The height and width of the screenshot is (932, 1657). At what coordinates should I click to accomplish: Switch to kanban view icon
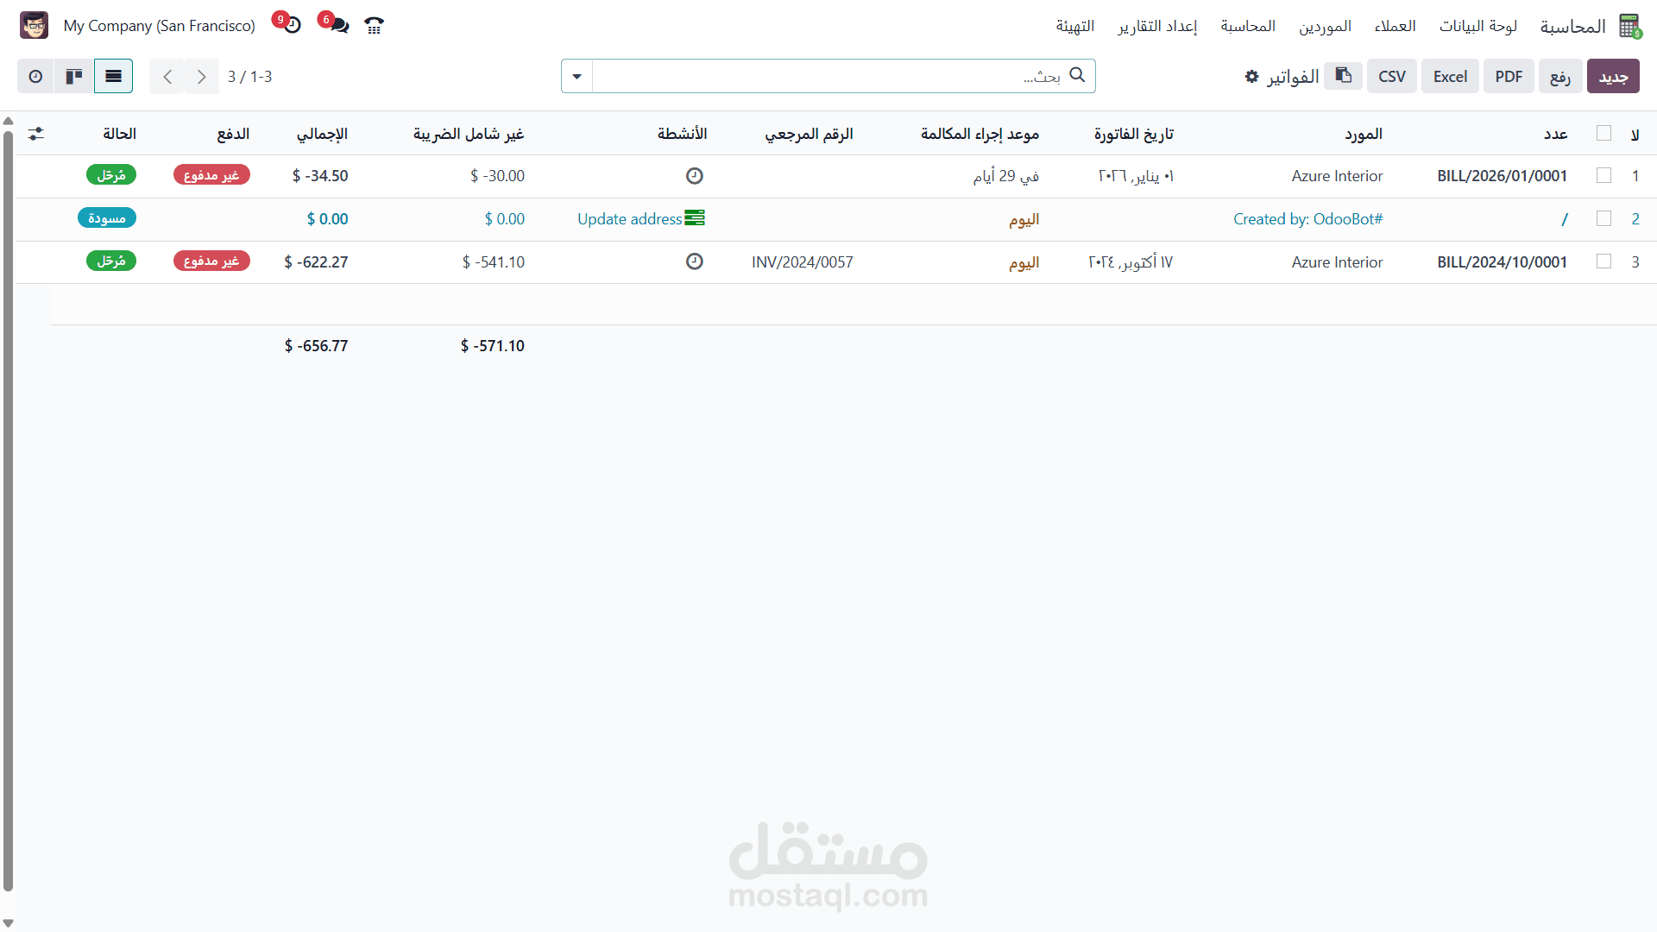tap(74, 76)
